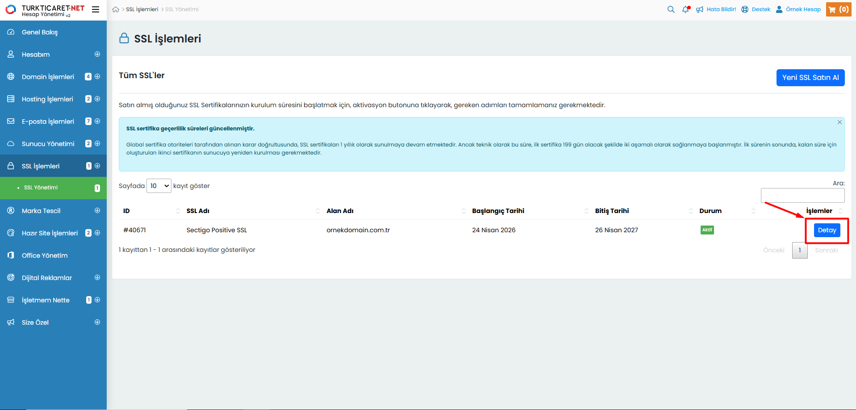Click Yeni SSL Satın Al button
Image resolution: width=856 pixels, height=410 pixels.
[x=810, y=78]
